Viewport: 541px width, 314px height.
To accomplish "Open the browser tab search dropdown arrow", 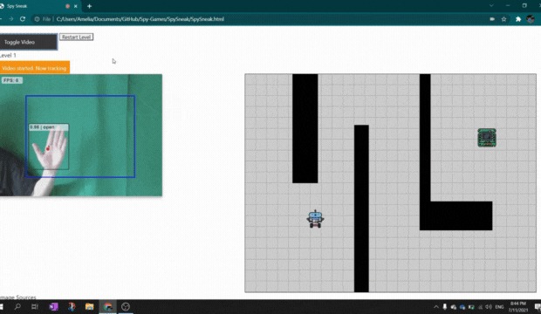I will pos(491,5).
